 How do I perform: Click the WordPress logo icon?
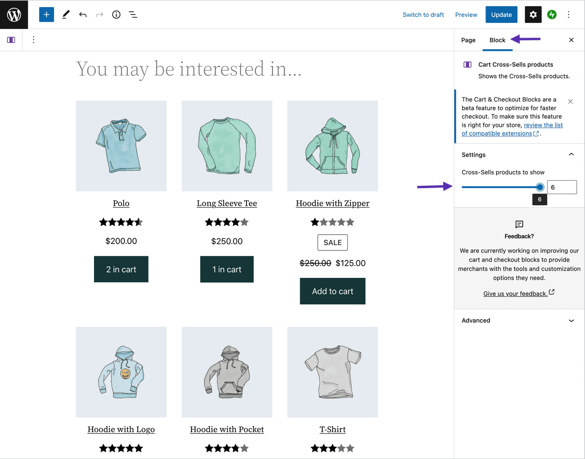tap(14, 14)
